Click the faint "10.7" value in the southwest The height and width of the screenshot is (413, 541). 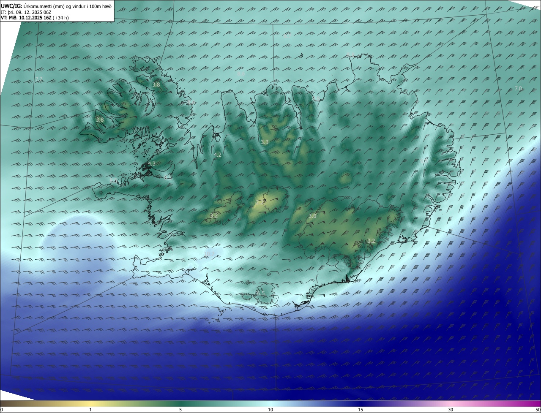(x=210, y=254)
